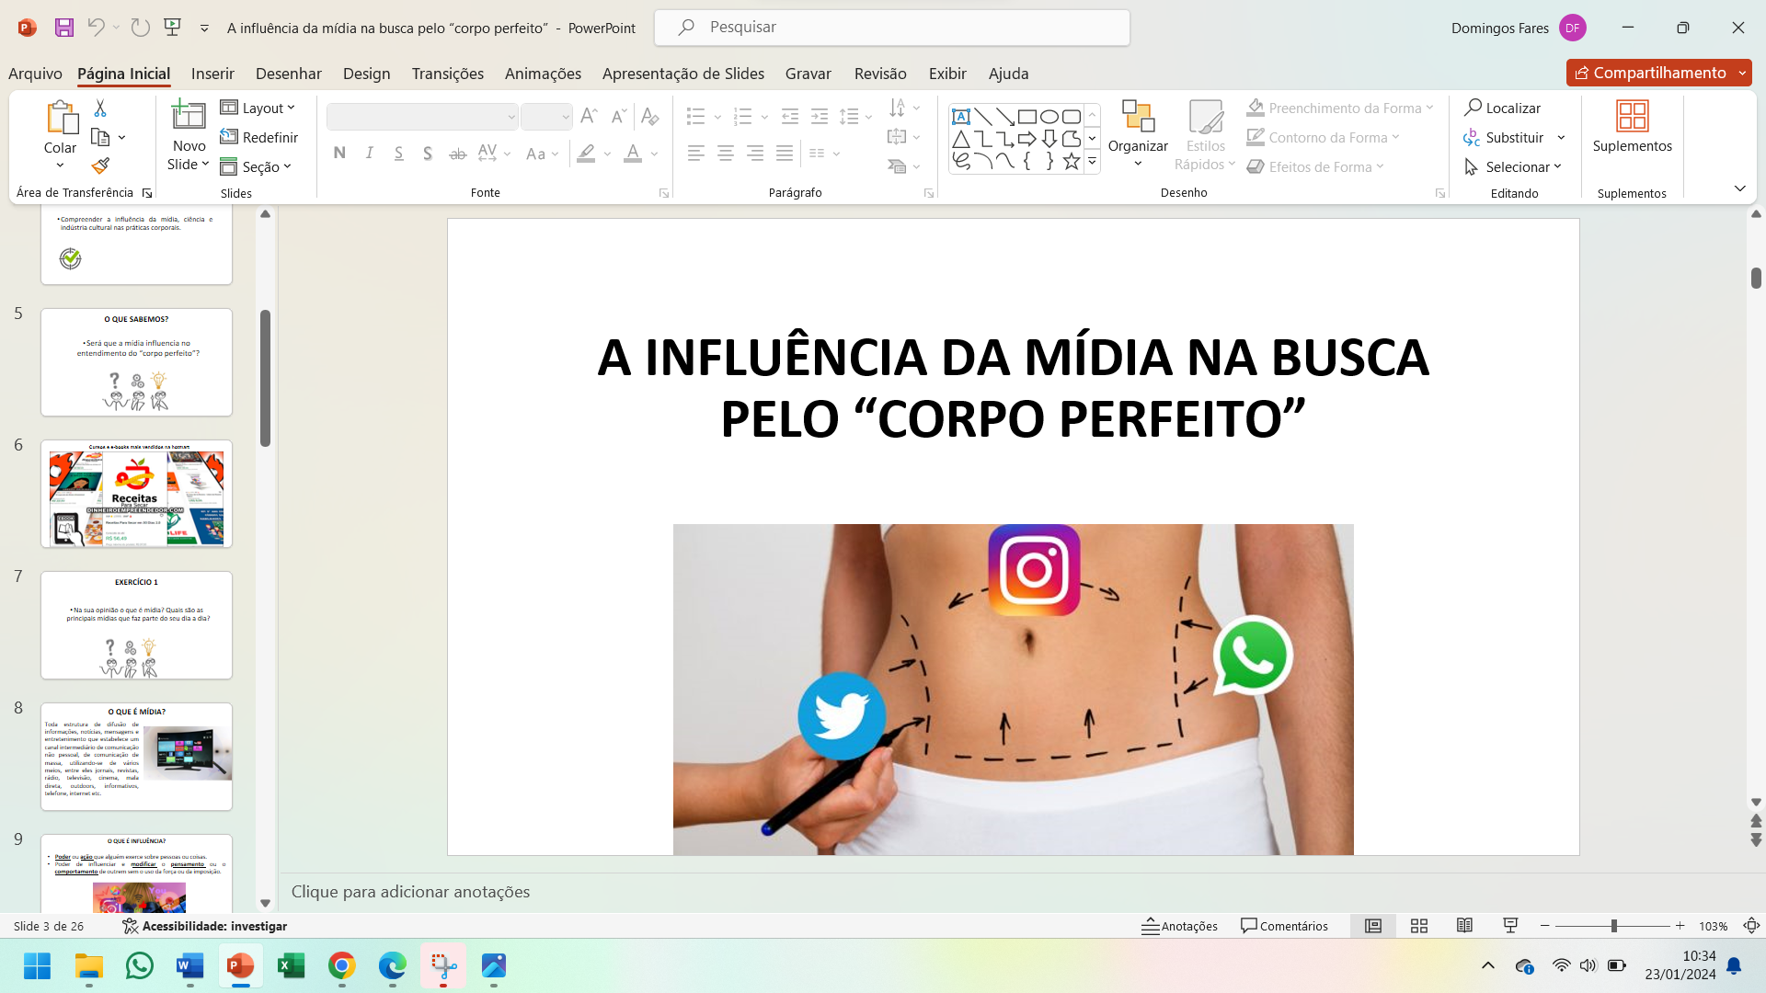Screen dimensions: 1766x993
Task: Open the Domingos Fares account avatar
Action: coord(1573,28)
